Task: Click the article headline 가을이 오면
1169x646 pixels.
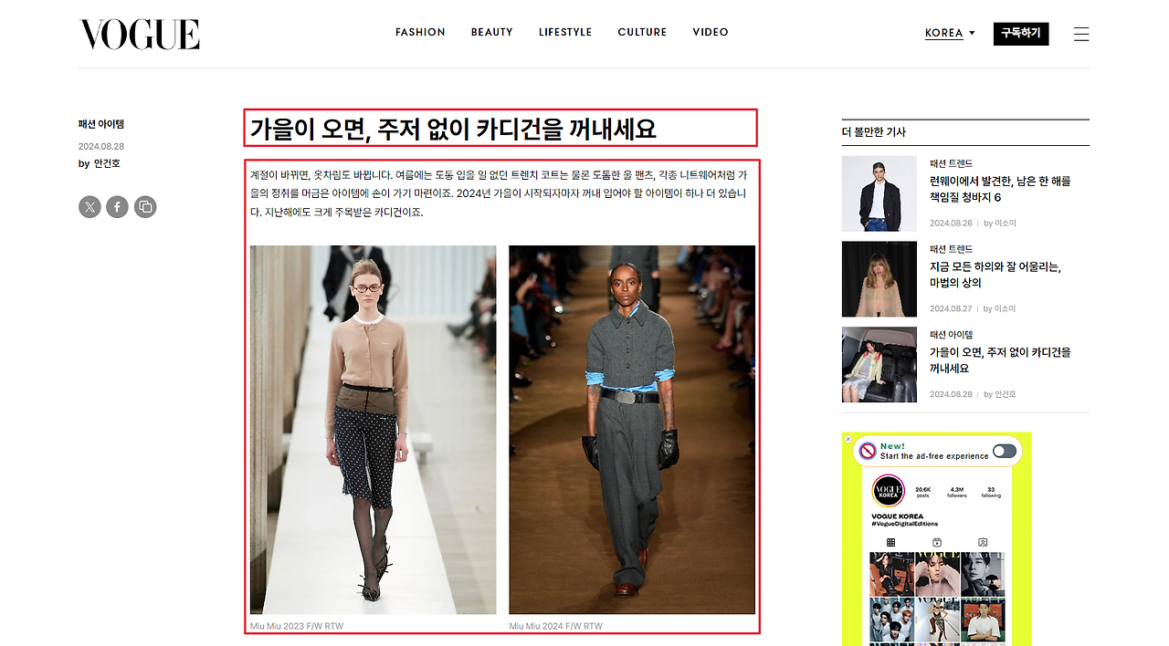Action: click(x=454, y=129)
